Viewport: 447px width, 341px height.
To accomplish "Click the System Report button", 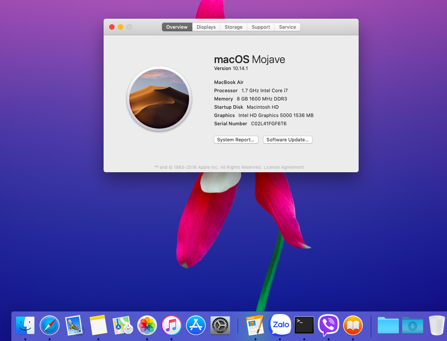I will point(236,140).
